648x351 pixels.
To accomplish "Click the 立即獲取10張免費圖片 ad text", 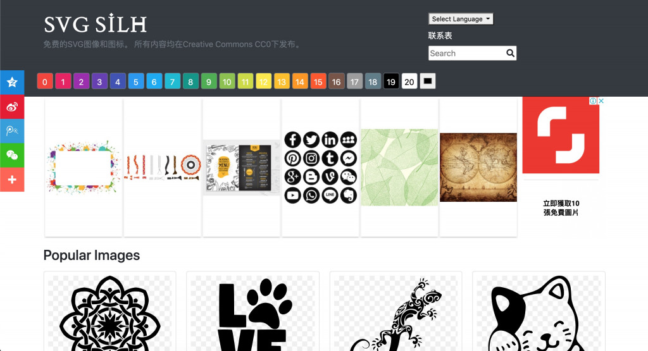I will [x=561, y=207].
